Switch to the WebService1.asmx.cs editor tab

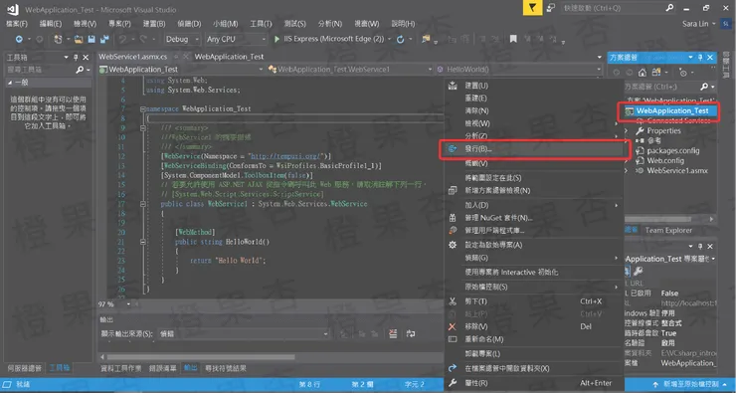(x=133, y=57)
